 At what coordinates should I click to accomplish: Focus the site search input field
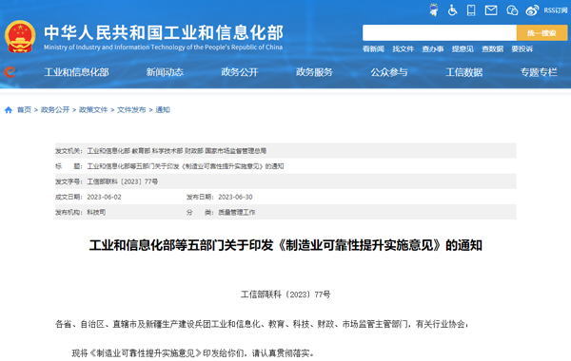439,32
